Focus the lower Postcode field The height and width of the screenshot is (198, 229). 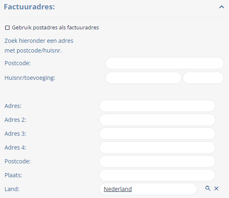tap(157, 161)
